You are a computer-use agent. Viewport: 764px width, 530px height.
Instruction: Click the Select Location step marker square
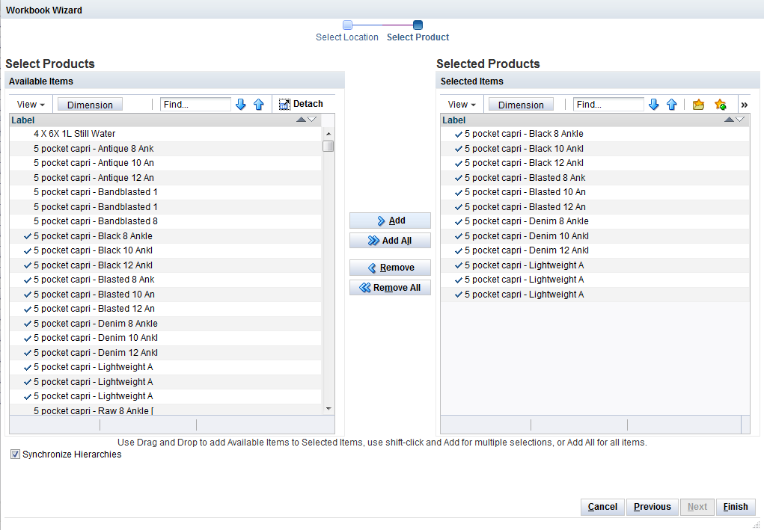(x=347, y=25)
